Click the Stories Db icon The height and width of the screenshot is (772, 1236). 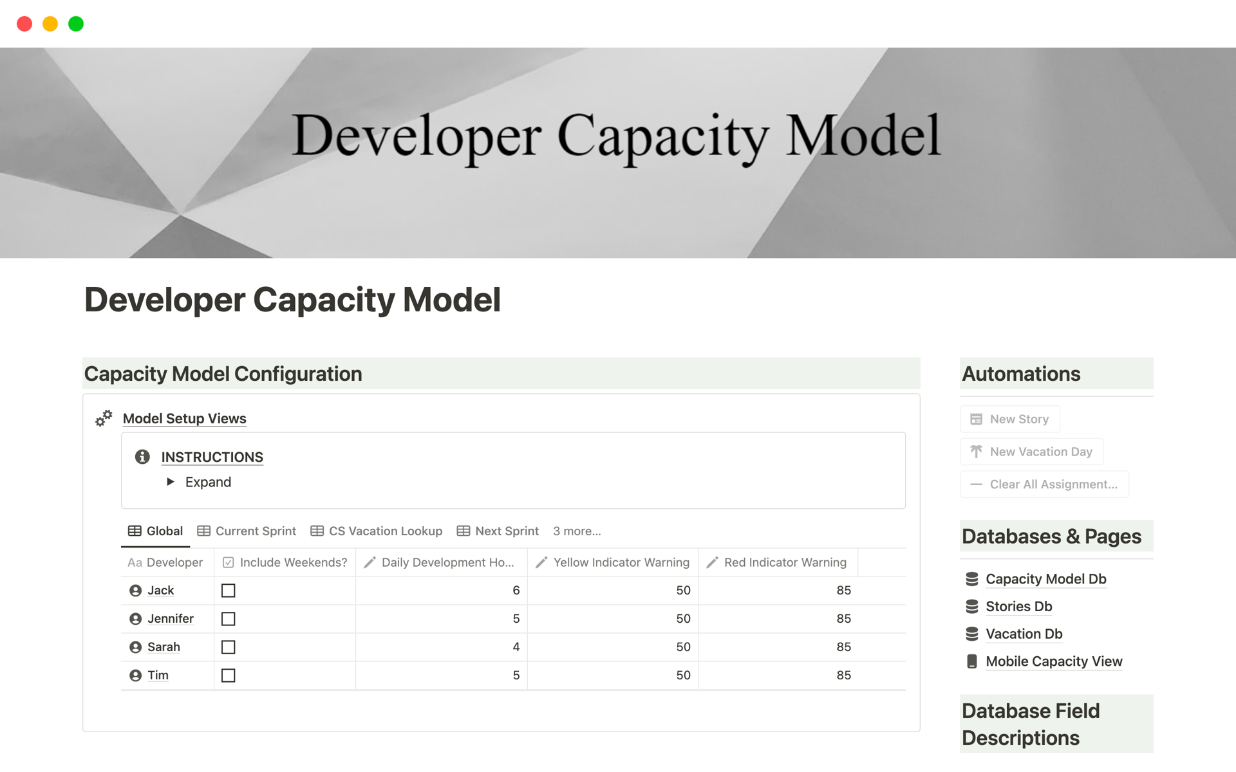click(x=973, y=607)
